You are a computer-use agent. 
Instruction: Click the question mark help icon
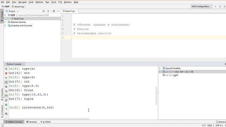[x=6, y=109]
